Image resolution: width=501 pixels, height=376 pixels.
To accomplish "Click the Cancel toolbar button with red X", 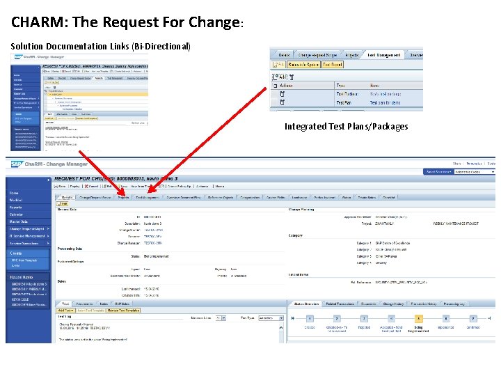I will 91,186.
